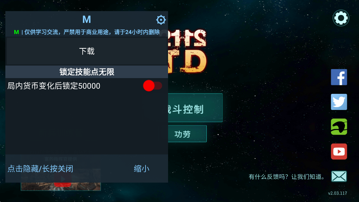The height and width of the screenshot is (202, 359).
Task: Open the green dinosaur logo link
Action: [x=339, y=126]
